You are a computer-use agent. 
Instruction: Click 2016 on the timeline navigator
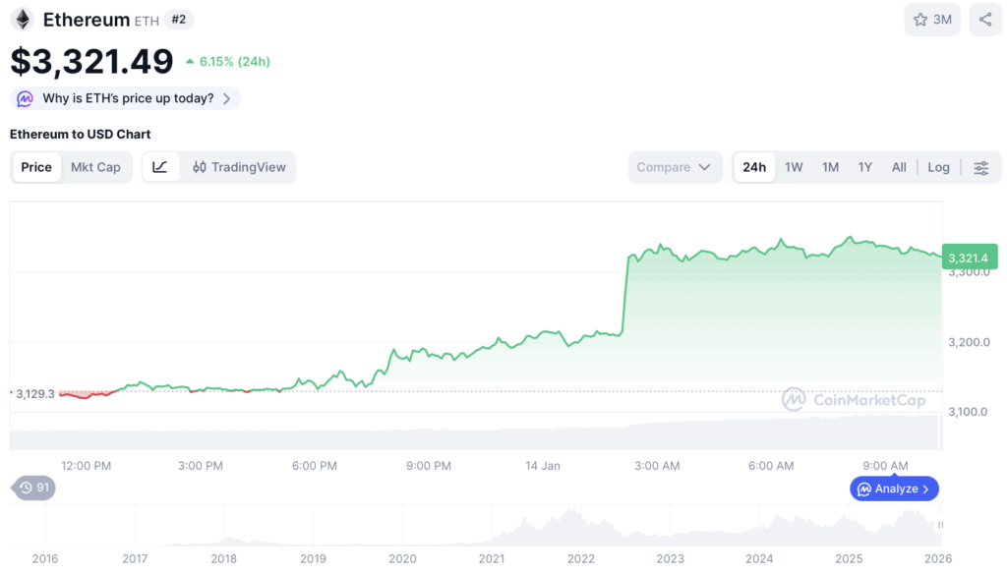pyautogui.click(x=45, y=559)
